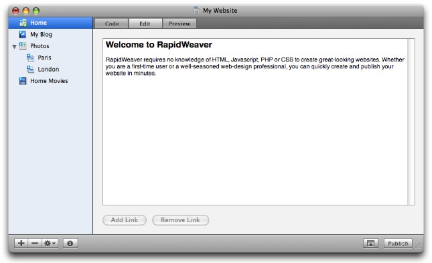This screenshot has width=432, height=263.
Task: Close the window with red button
Action: [15, 11]
